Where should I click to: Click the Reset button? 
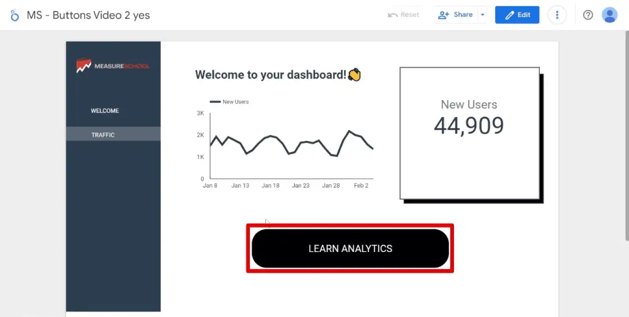pos(403,15)
